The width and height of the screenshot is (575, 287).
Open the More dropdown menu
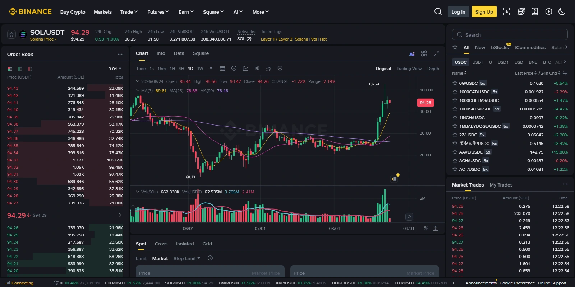coord(261,12)
